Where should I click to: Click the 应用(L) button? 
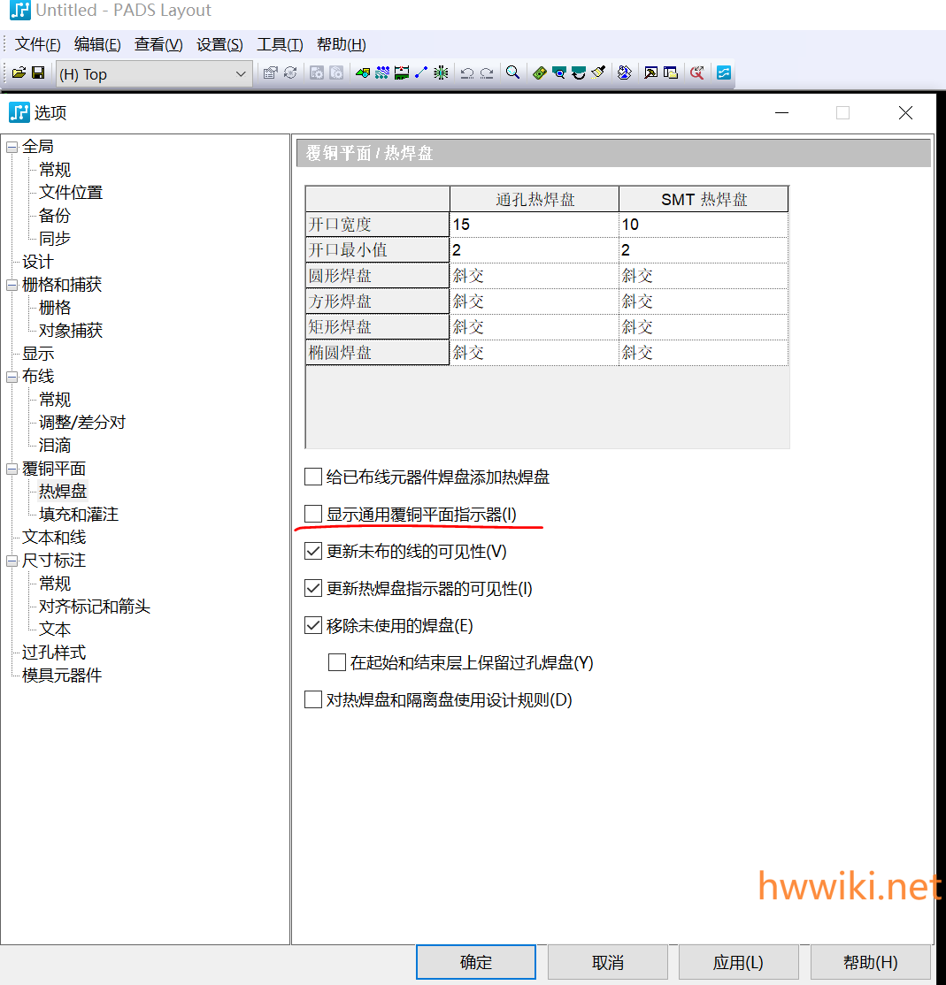(739, 962)
